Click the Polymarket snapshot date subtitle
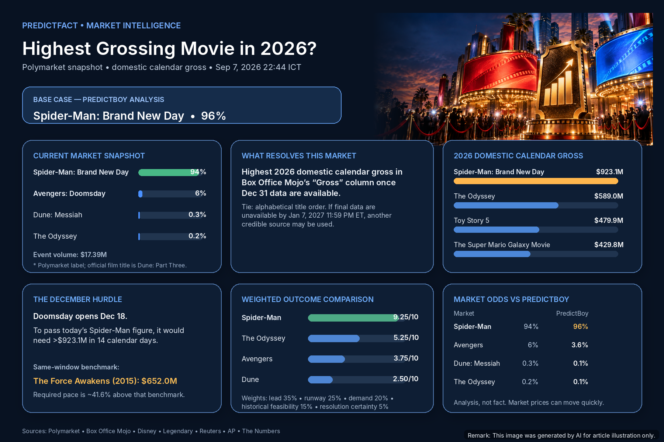Screen dimensions: 664x442 [x=162, y=67]
